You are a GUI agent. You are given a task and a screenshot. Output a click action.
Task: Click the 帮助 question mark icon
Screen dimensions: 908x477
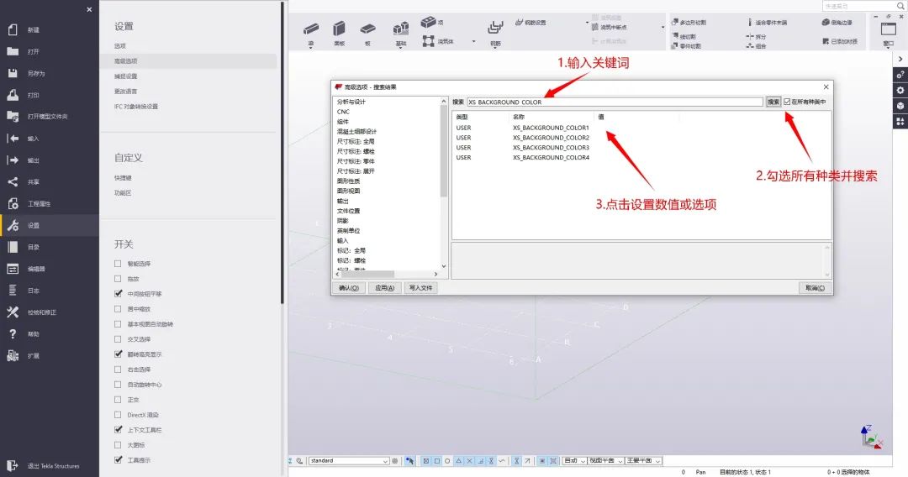coord(13,334)
